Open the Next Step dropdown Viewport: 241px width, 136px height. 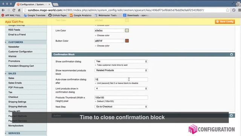coord(121,107)
